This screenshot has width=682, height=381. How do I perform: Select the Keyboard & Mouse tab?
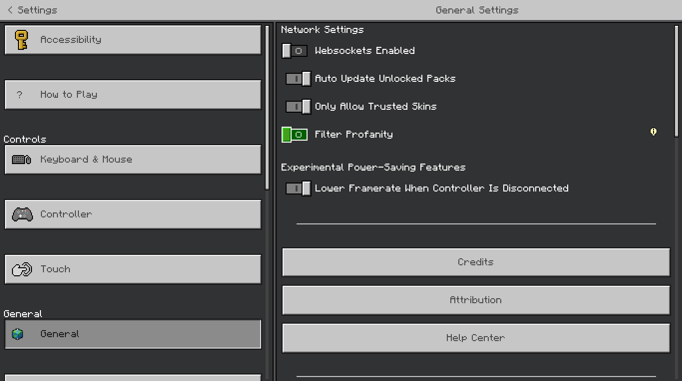tap(133, 160)
